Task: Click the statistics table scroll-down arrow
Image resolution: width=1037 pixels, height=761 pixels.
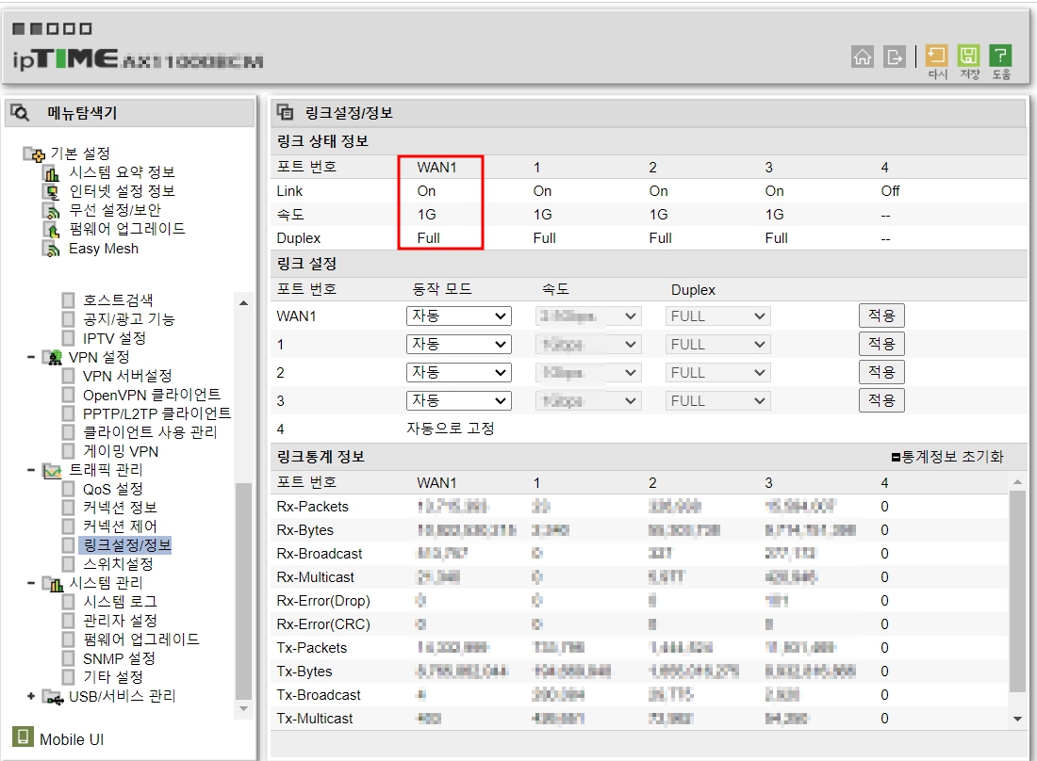Action: [1017, 719]
